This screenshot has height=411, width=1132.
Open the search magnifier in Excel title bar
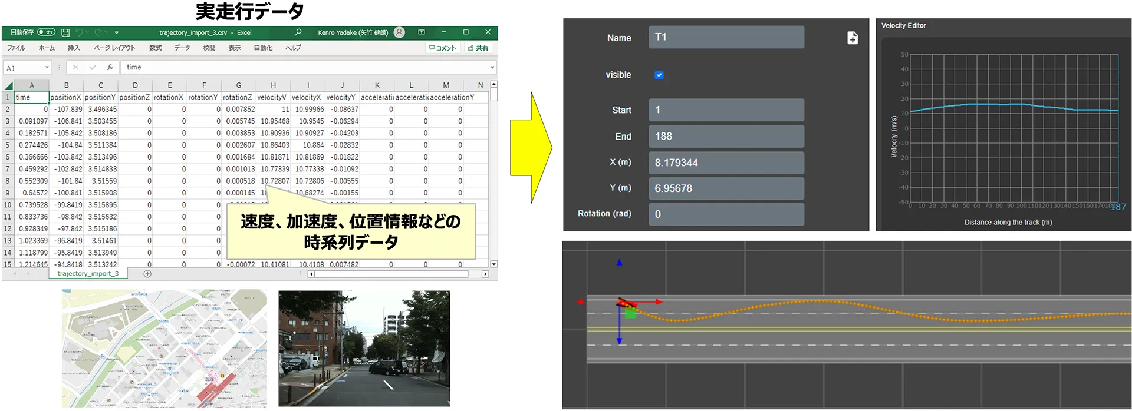[x=298, y=32]
